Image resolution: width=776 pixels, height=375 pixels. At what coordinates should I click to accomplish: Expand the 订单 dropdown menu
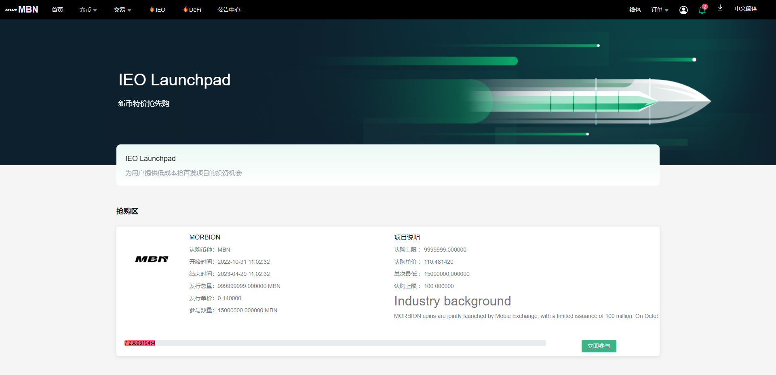[659, 10]
